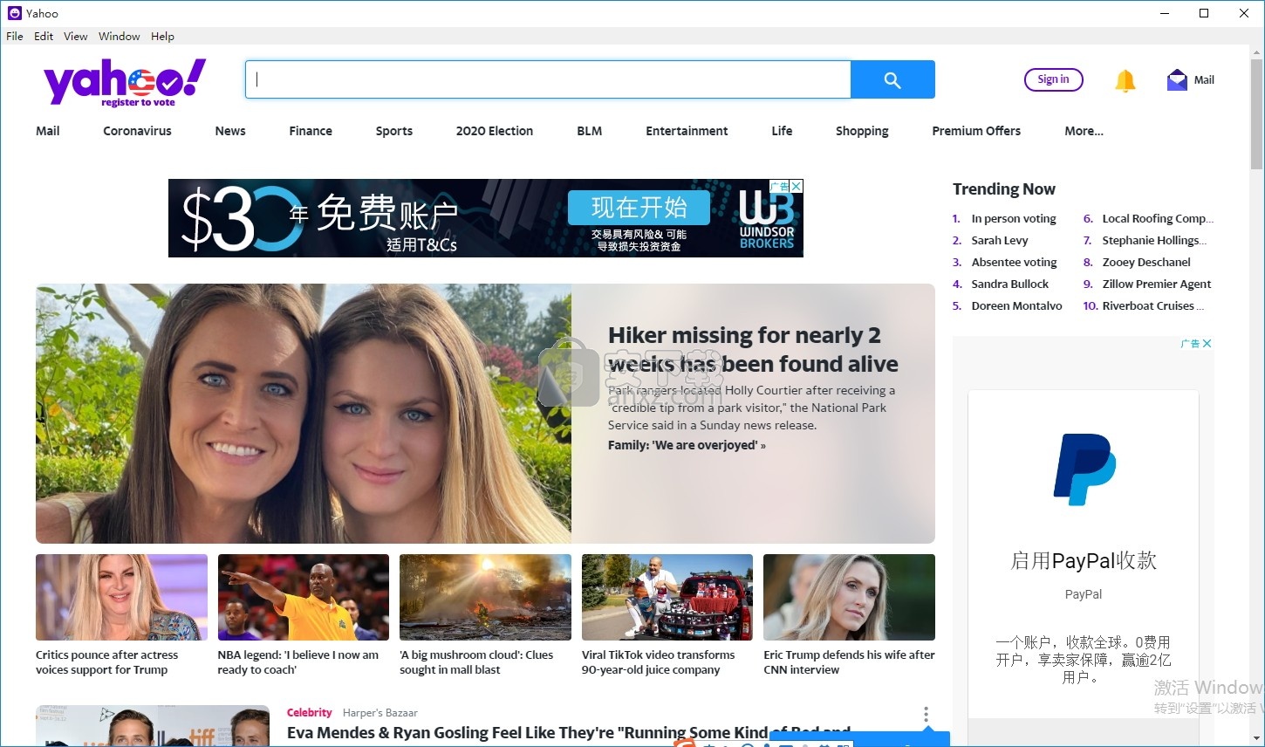
Task: Click trending topic Zillow Premier Agent
Action: click(x=1157, y=284)
